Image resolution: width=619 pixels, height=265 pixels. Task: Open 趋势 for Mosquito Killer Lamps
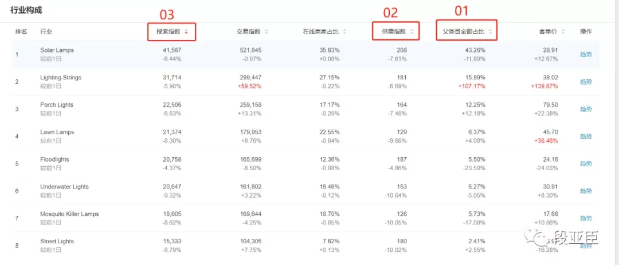point(586,218)
